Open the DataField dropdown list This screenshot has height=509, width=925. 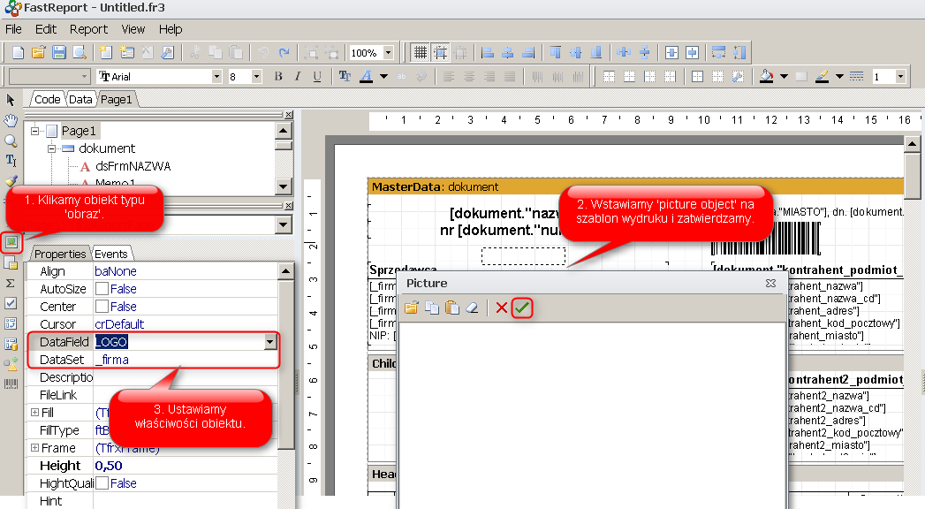click(x=269, y=342)
